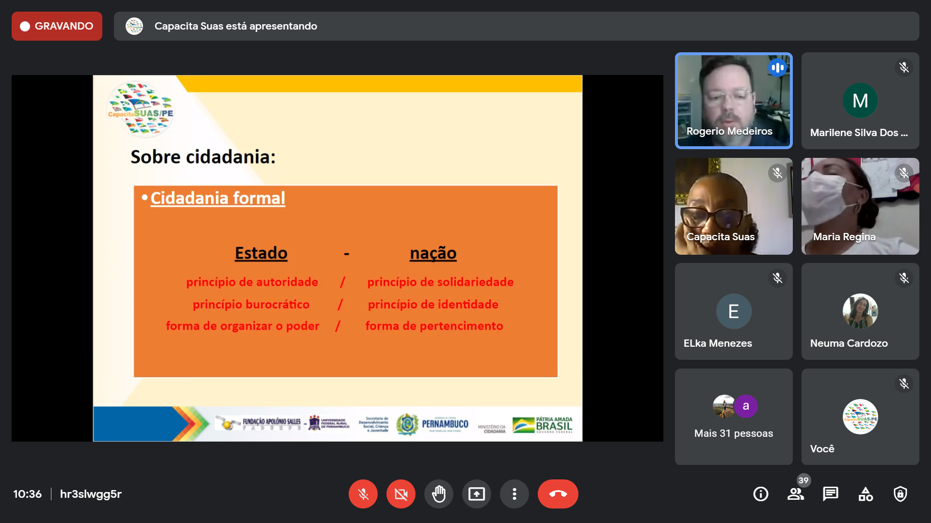Open the chat messages panel

click(x=830, y=494)
